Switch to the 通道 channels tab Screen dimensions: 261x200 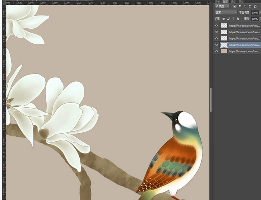[x=233, y=2]
